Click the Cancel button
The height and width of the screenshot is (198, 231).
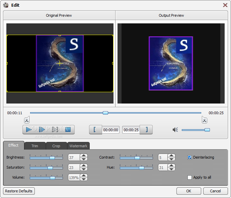tap(215, 191)
